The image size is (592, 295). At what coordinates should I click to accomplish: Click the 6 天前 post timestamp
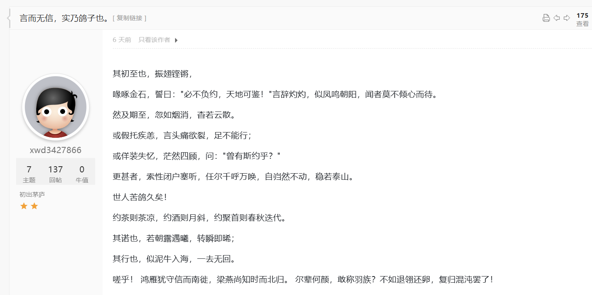[x=122, y=39]
